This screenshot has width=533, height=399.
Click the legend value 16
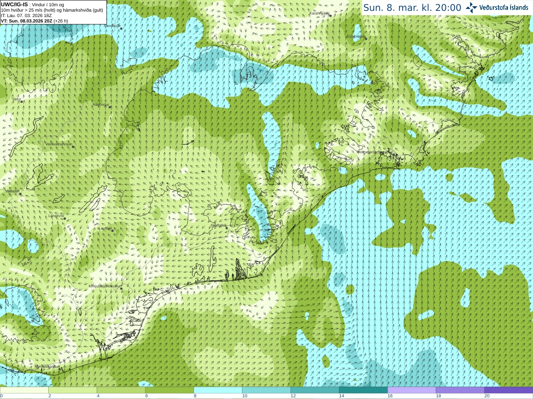coord(390,396)
